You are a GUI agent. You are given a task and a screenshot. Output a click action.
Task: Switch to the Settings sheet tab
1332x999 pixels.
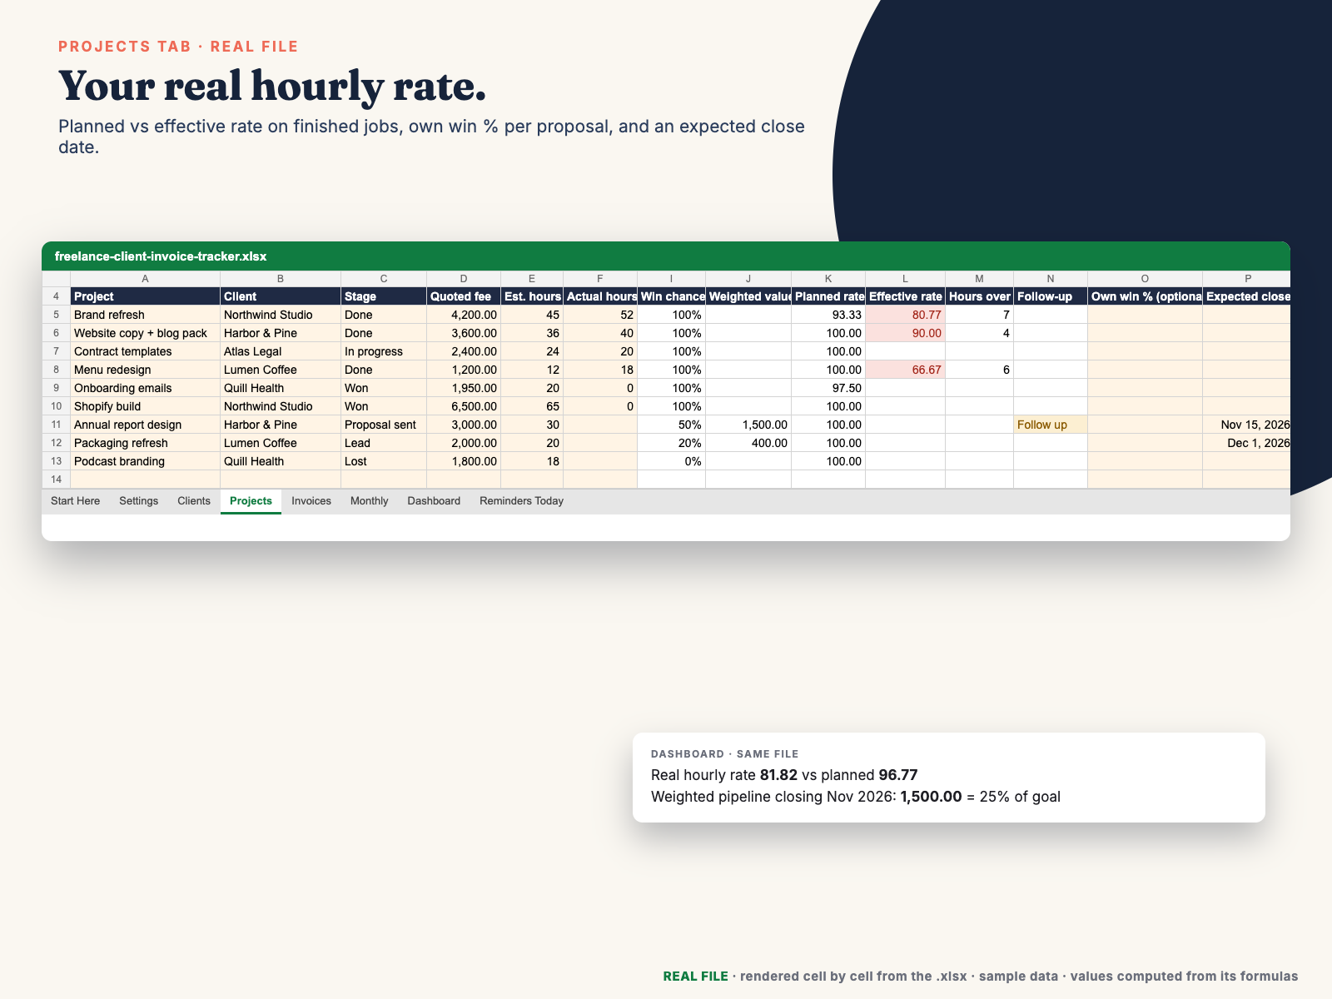[138, 501]
